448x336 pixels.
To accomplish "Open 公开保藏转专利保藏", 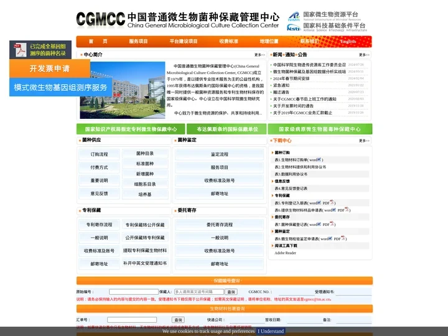I will (x=145, y=238).
